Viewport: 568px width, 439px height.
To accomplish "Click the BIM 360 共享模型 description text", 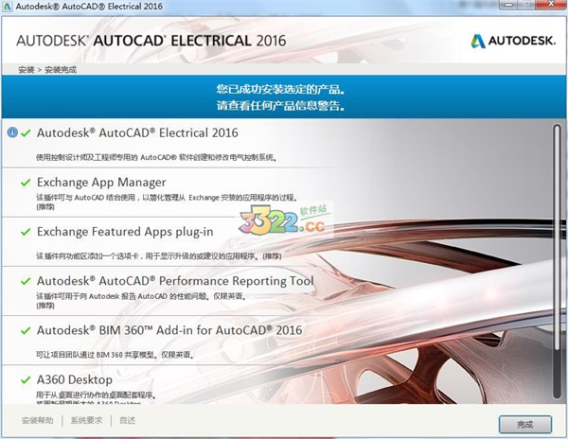I will (115, 355).
